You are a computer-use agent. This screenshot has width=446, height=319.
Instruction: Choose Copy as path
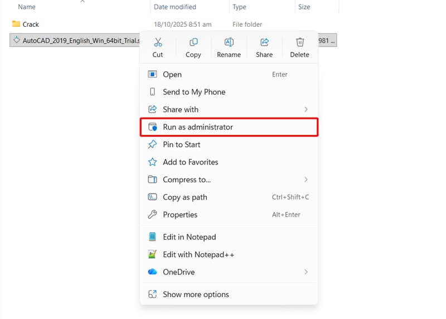pos(229,197)
